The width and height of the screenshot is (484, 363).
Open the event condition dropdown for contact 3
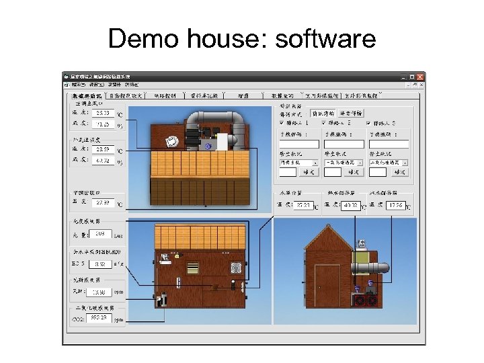[x=405, y=163]
